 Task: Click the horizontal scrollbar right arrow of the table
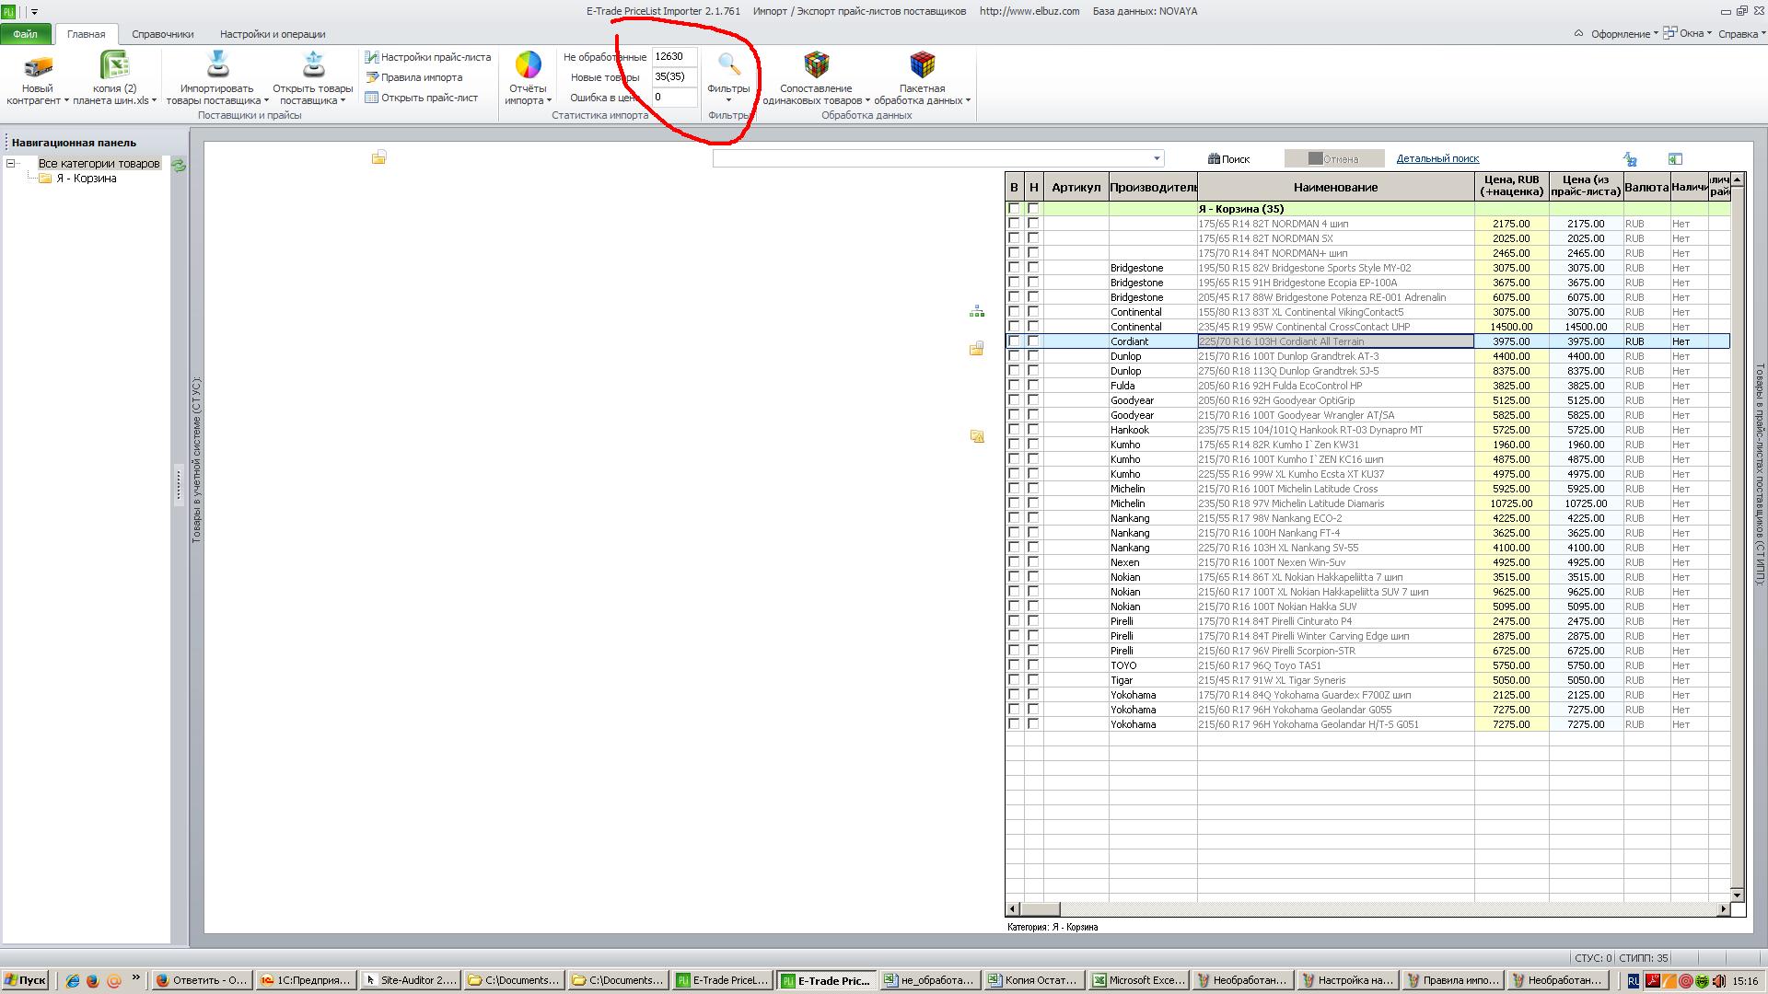point(1723,909)
